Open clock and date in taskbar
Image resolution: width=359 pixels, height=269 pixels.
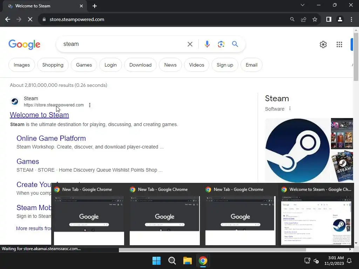[334, 261]
